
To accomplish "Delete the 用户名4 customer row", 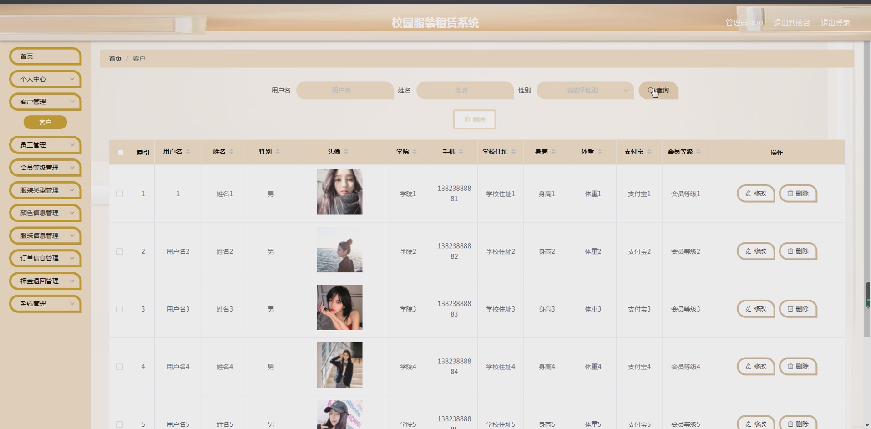I will coord(798,367).
